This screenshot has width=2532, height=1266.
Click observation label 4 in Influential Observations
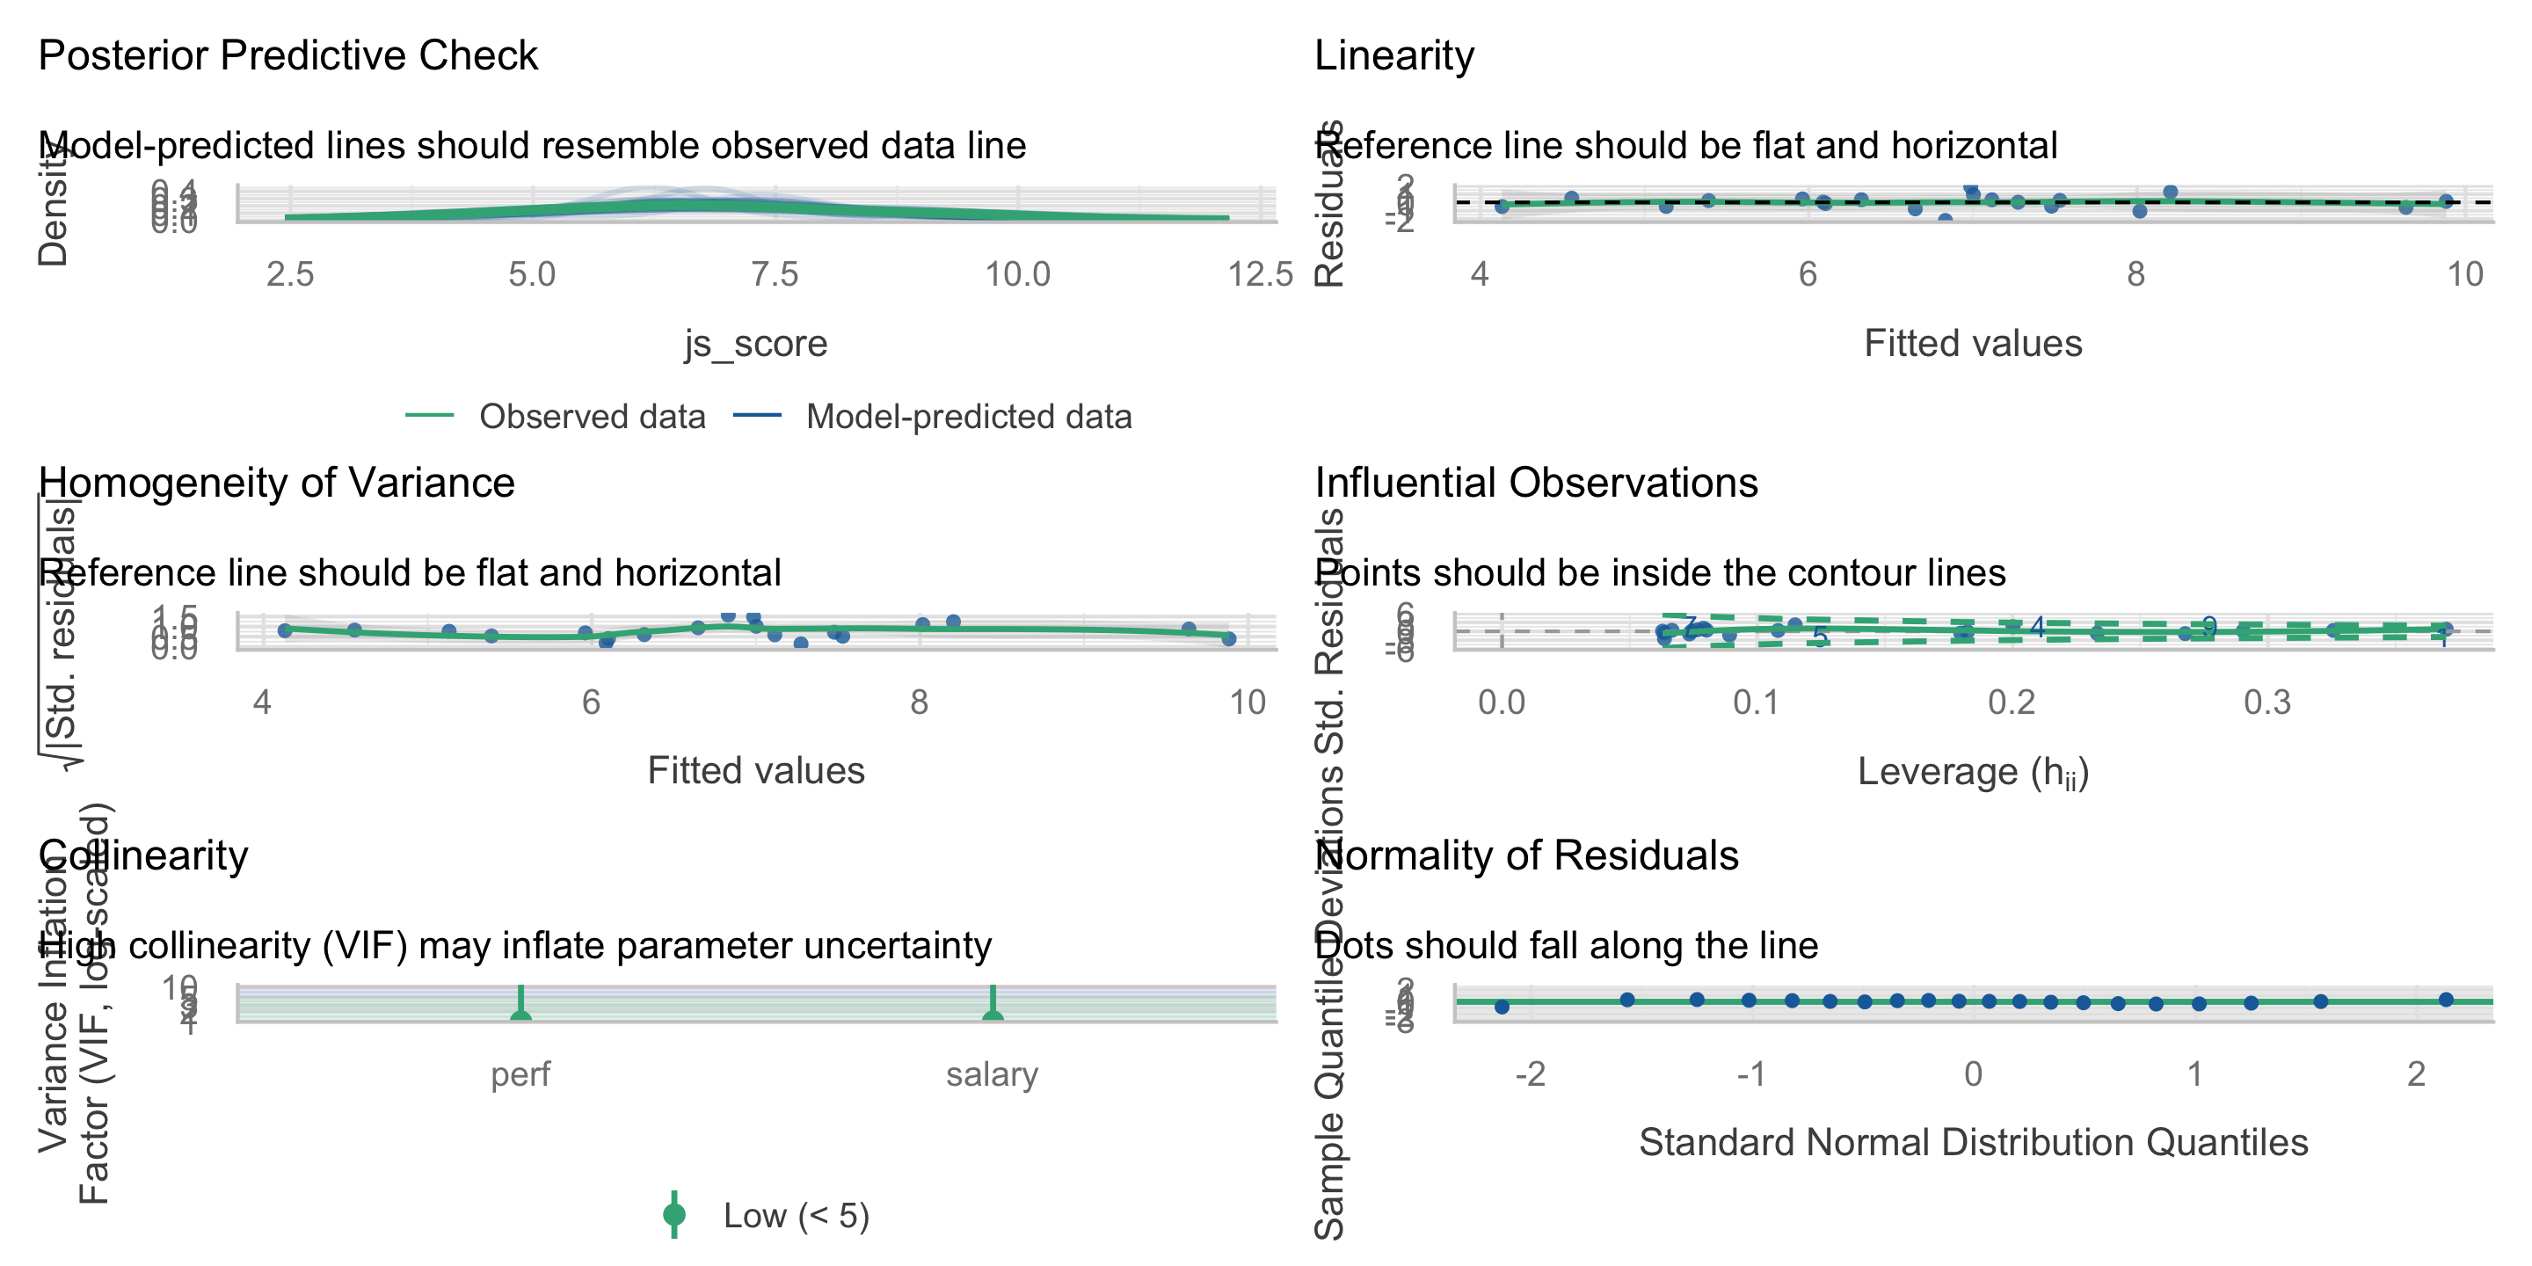2037,626
